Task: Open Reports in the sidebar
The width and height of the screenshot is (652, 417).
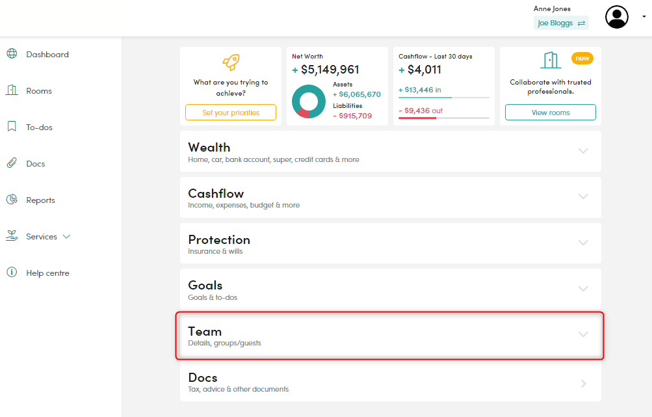Action: coord(40,200)
